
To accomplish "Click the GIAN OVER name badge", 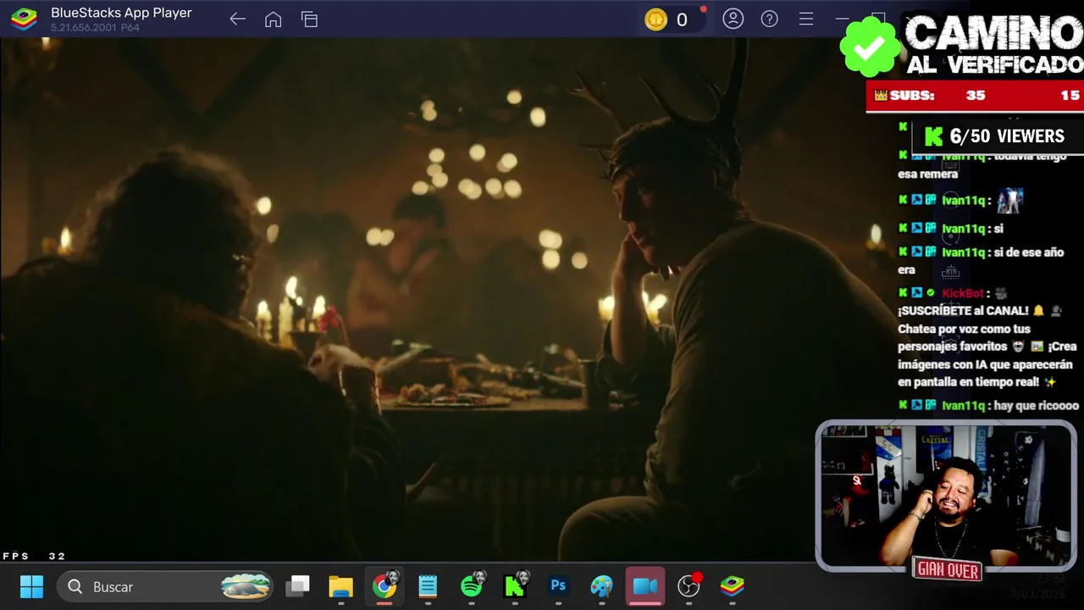I will click(948, 570).
